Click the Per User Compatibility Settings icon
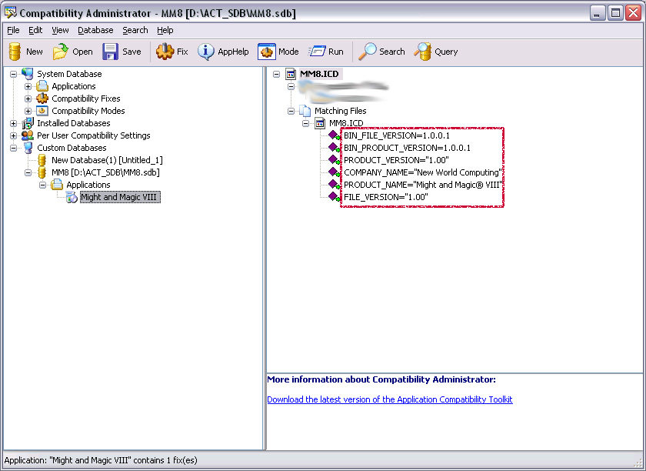The image size is (646, 471). (28, 135)
